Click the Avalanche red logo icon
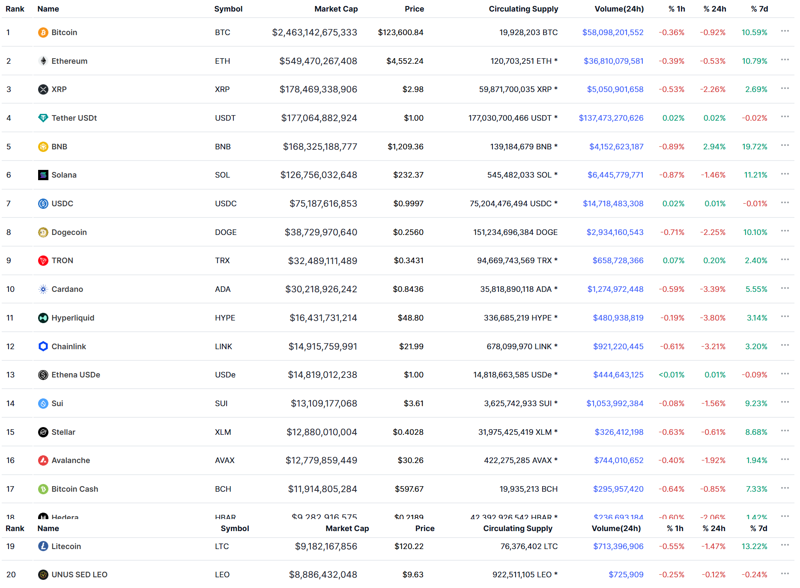The height and width of the screenshot is (588, 800). pyautogui.click(x=43, y=460)
